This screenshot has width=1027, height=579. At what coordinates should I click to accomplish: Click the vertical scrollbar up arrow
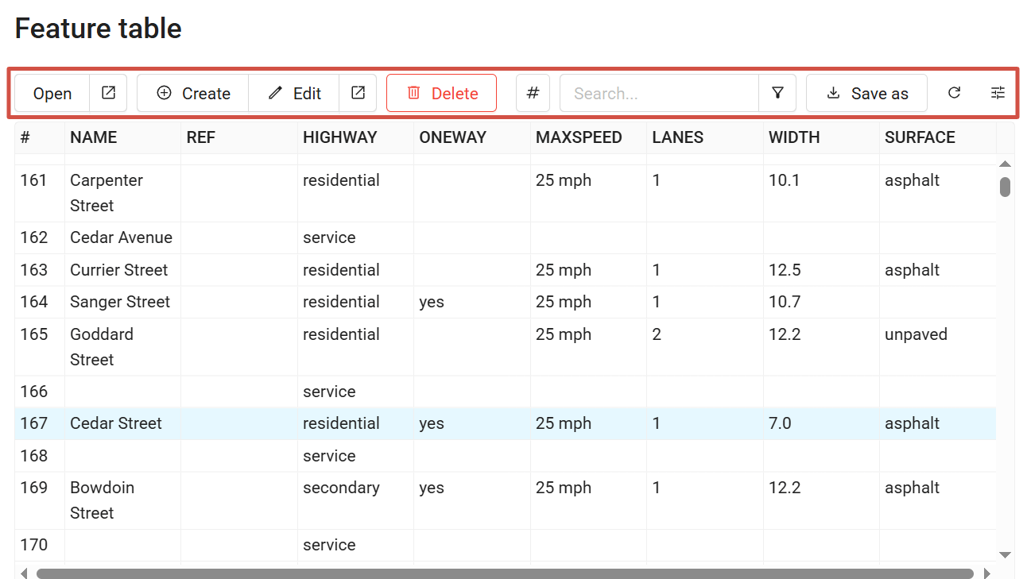pos(1005,164)
